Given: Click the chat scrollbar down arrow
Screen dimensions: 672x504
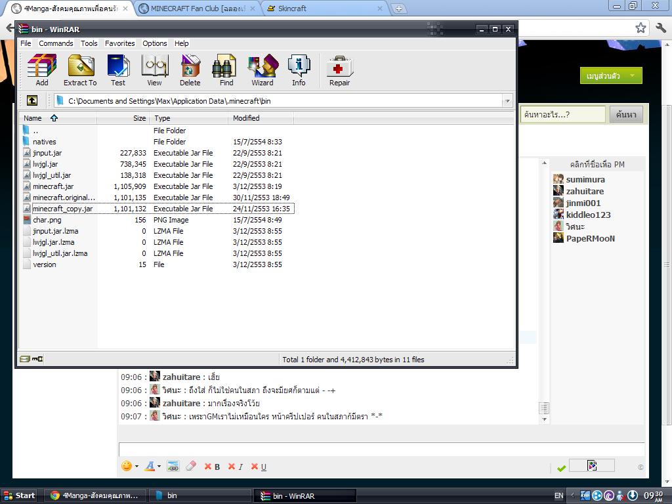Looking at the screenshot, I should (x=544, y=419).
